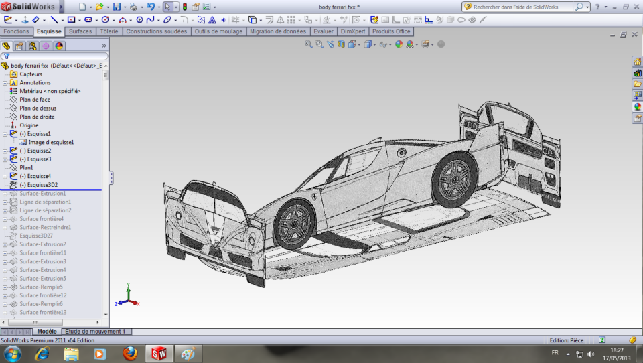Click the Undo arrow icon
The height and width of the screenshot is (363, 643).
[151, 7]
